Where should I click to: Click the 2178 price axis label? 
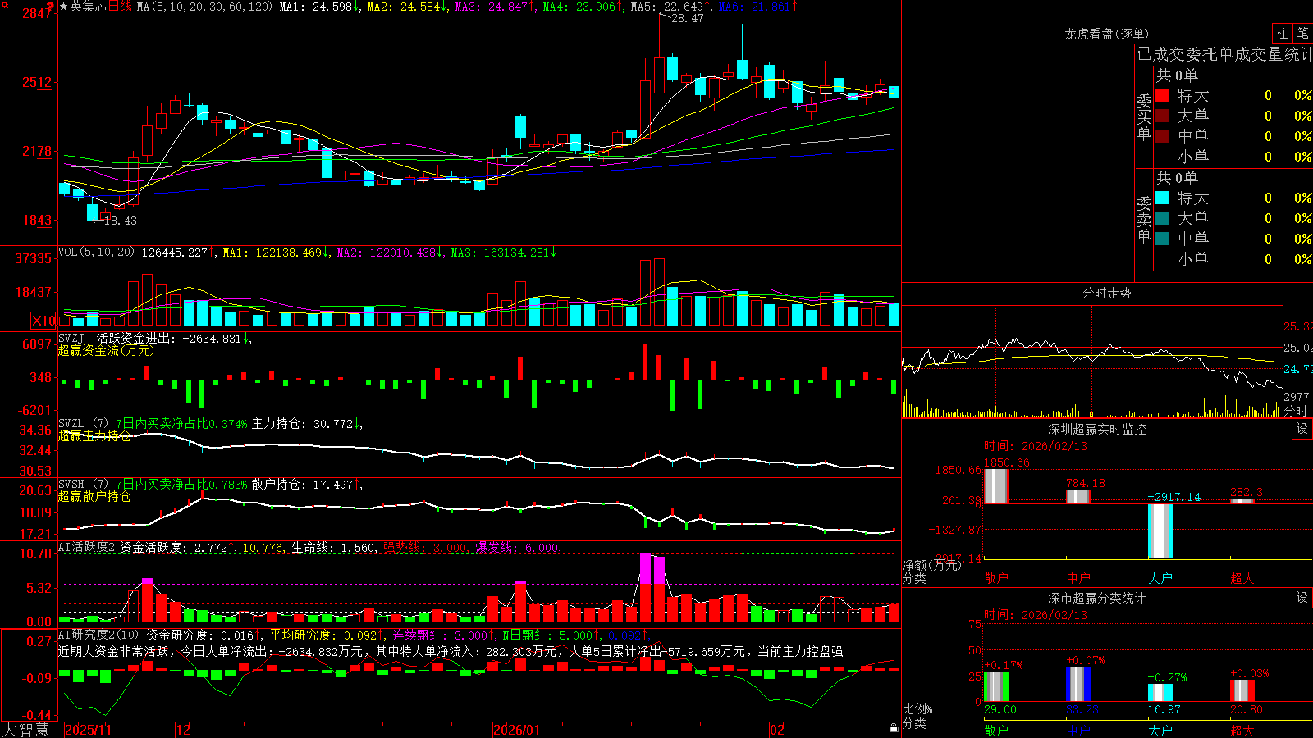pos(37,151)
